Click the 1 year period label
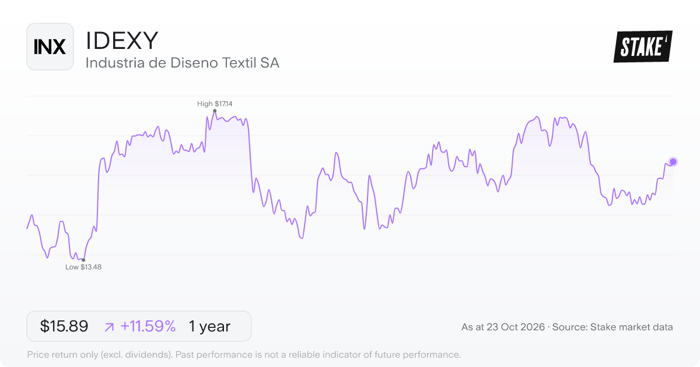This screenshot has height=367, width=700. 209,327
